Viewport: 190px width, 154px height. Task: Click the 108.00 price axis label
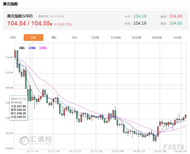9,88
